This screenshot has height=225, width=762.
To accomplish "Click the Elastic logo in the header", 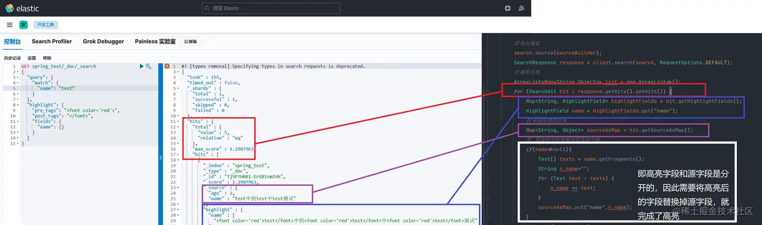I will click(x=22, y=9).
